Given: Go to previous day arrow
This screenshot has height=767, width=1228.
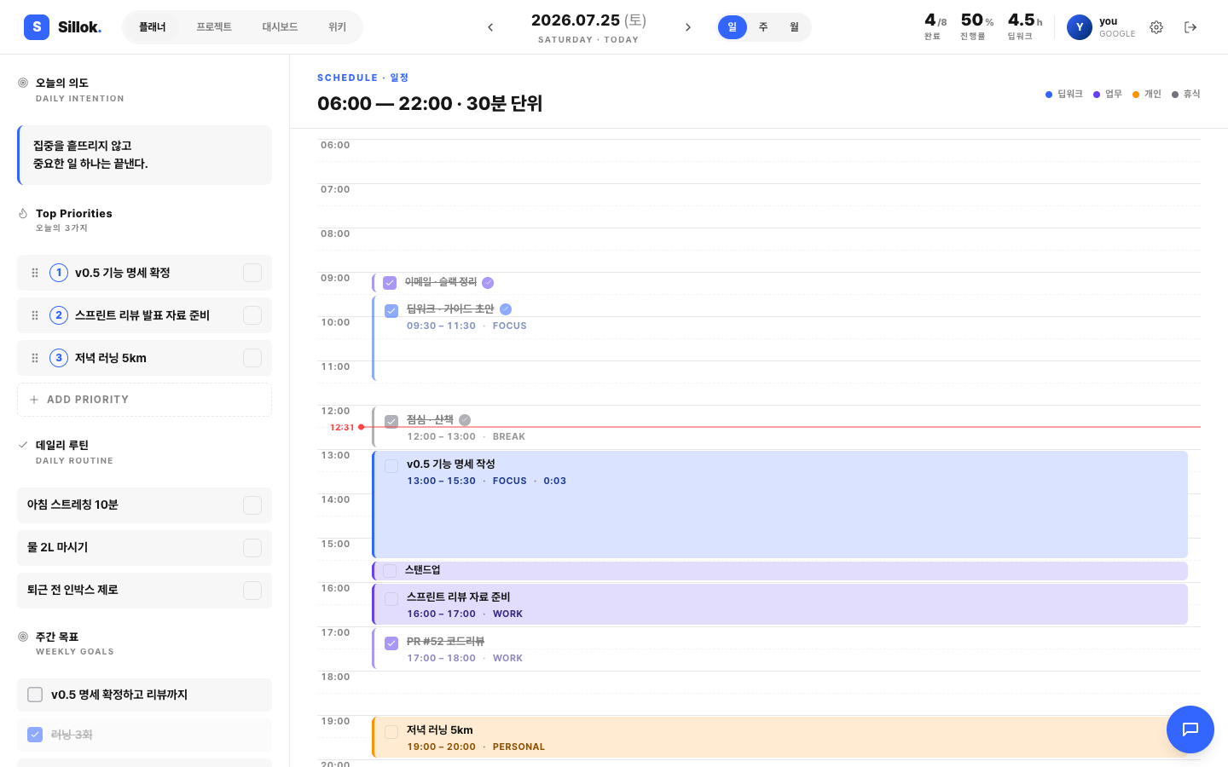Looking at the screenshot, I should click(x=490, y=27).
